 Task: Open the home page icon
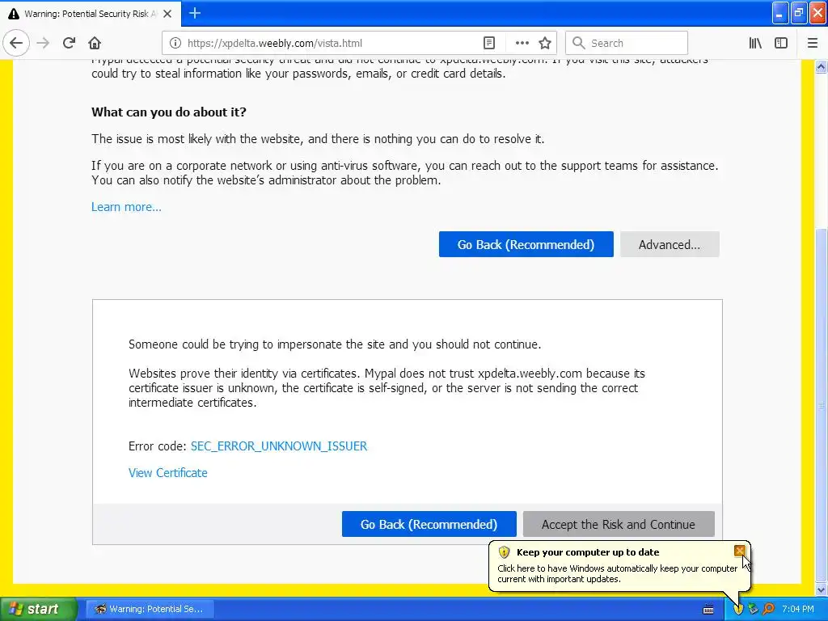click(x=95, y=43)
